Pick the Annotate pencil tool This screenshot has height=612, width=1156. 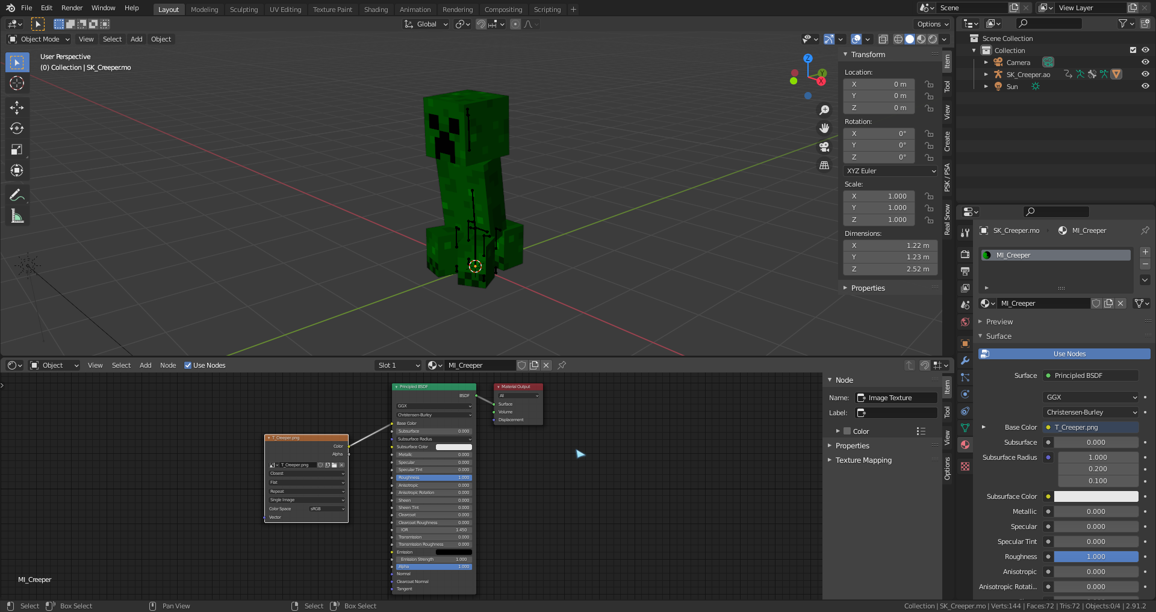17,195
